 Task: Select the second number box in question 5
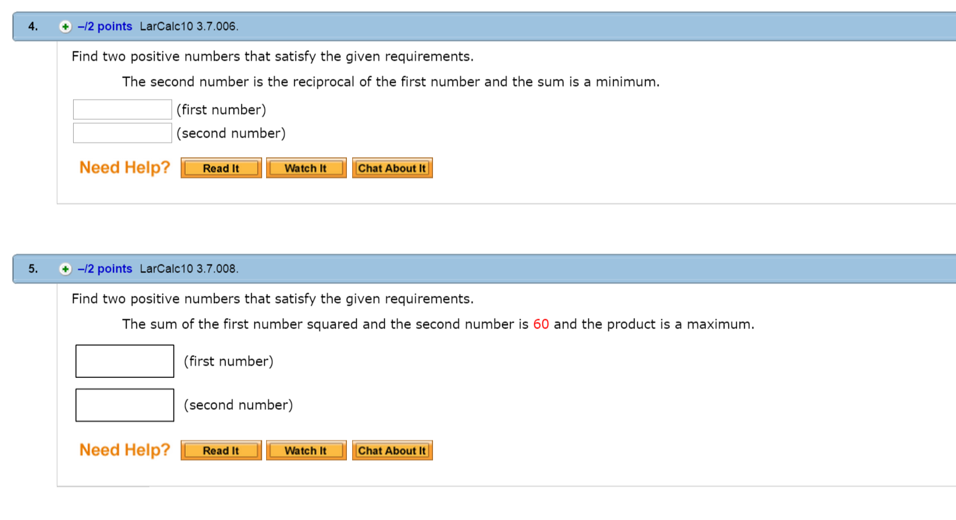[x=124, y=404]
